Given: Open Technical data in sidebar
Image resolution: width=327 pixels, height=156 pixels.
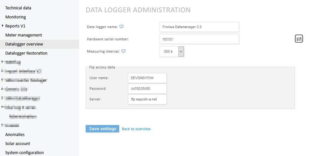Looking at the screenshot, I should (18, 8).
